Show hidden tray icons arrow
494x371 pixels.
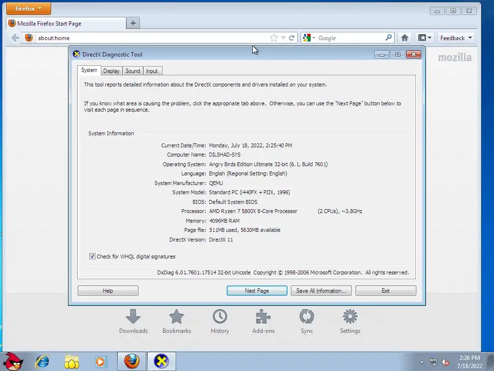pos(422,362)
